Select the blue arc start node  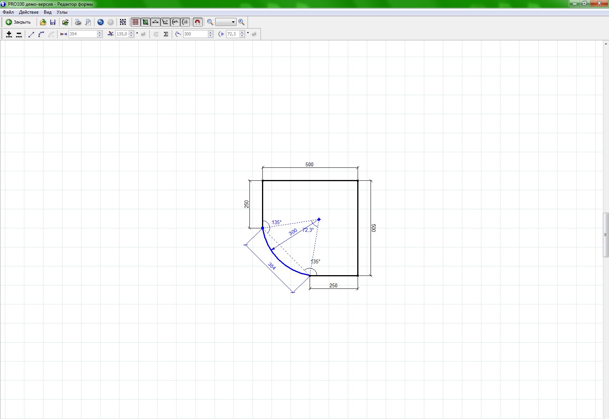pos(262,228)
